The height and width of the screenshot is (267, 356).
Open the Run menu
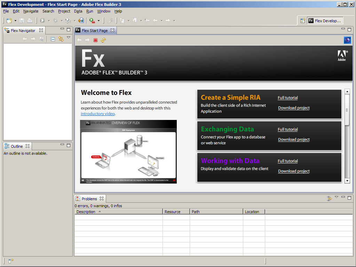point(90,11)
